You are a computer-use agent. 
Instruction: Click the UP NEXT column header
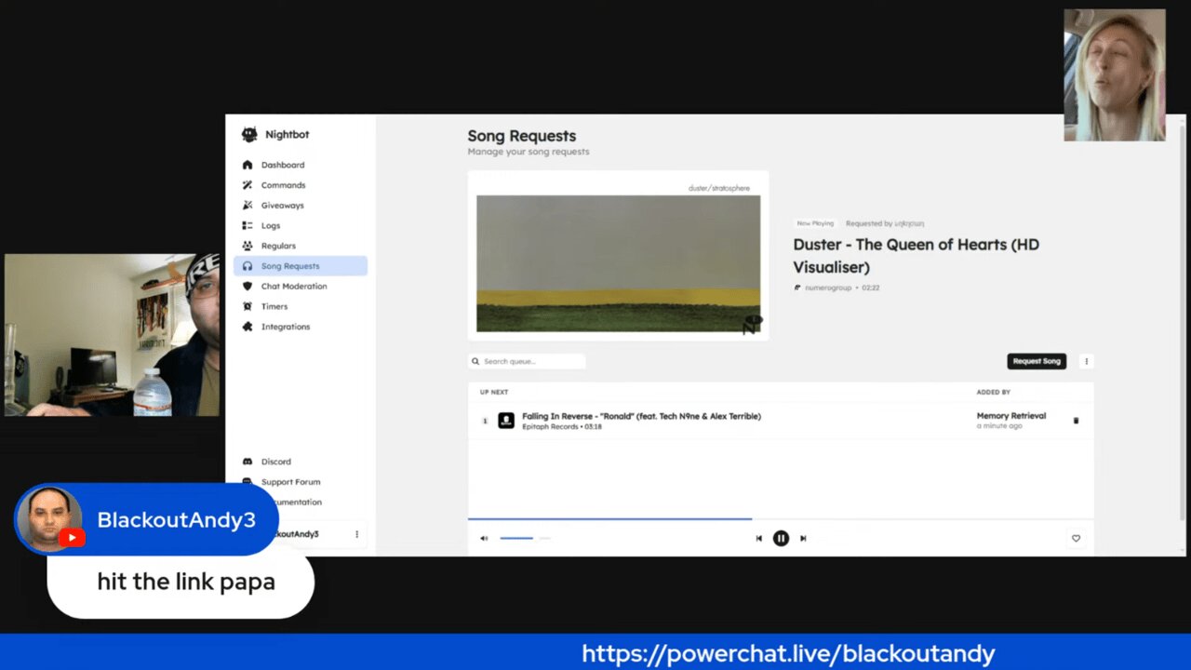coord(494,392)
